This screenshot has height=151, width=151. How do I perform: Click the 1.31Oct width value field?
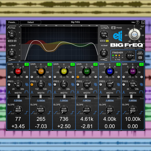coord(18,100)
